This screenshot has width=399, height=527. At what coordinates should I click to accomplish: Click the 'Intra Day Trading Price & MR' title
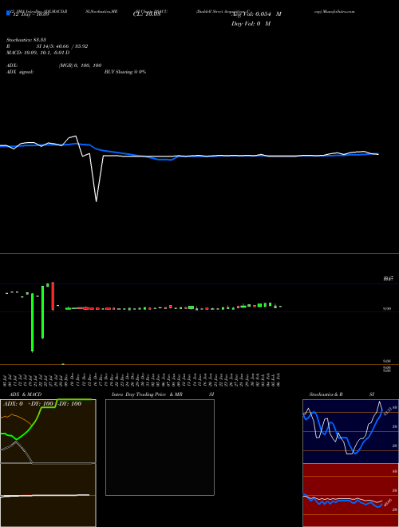(147, 394)
